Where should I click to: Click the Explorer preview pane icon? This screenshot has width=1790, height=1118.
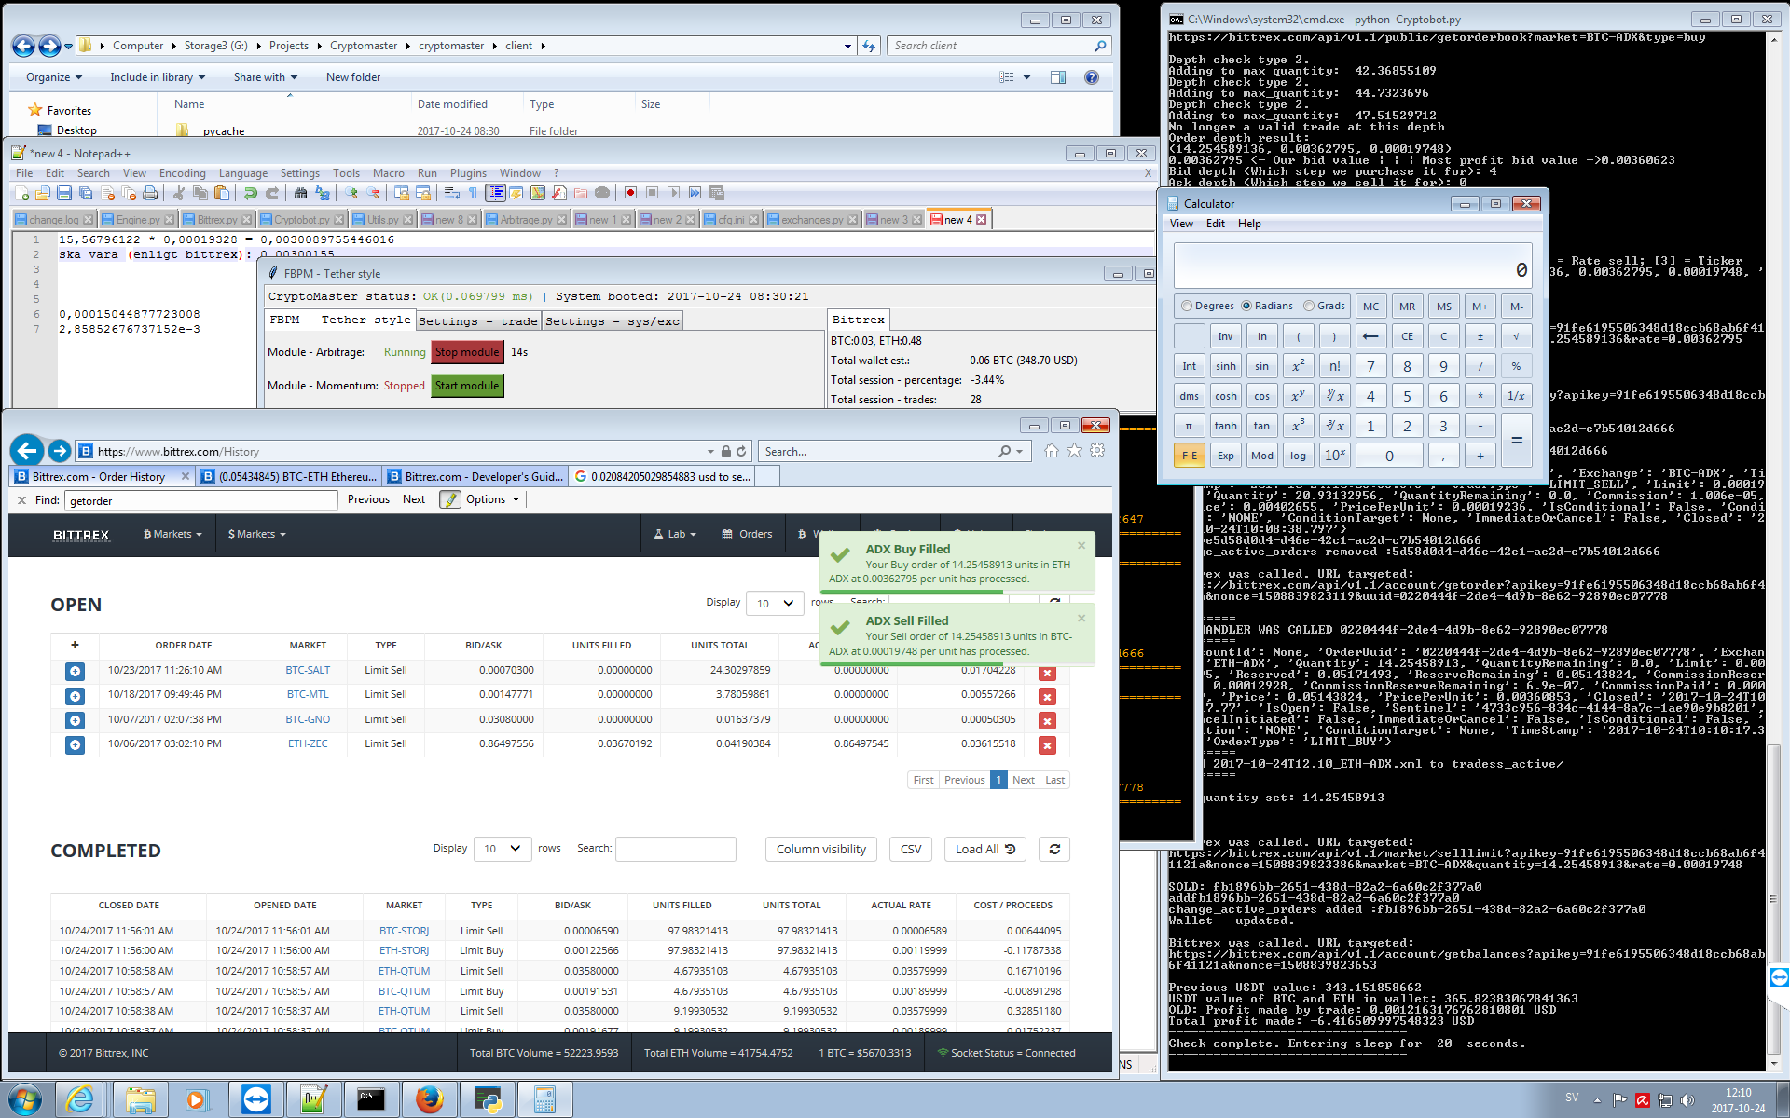[x=1058, y=77]
